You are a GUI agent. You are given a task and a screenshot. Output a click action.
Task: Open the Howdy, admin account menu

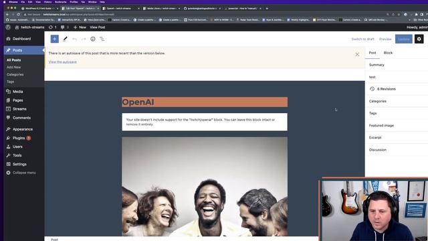coord(417,27)
